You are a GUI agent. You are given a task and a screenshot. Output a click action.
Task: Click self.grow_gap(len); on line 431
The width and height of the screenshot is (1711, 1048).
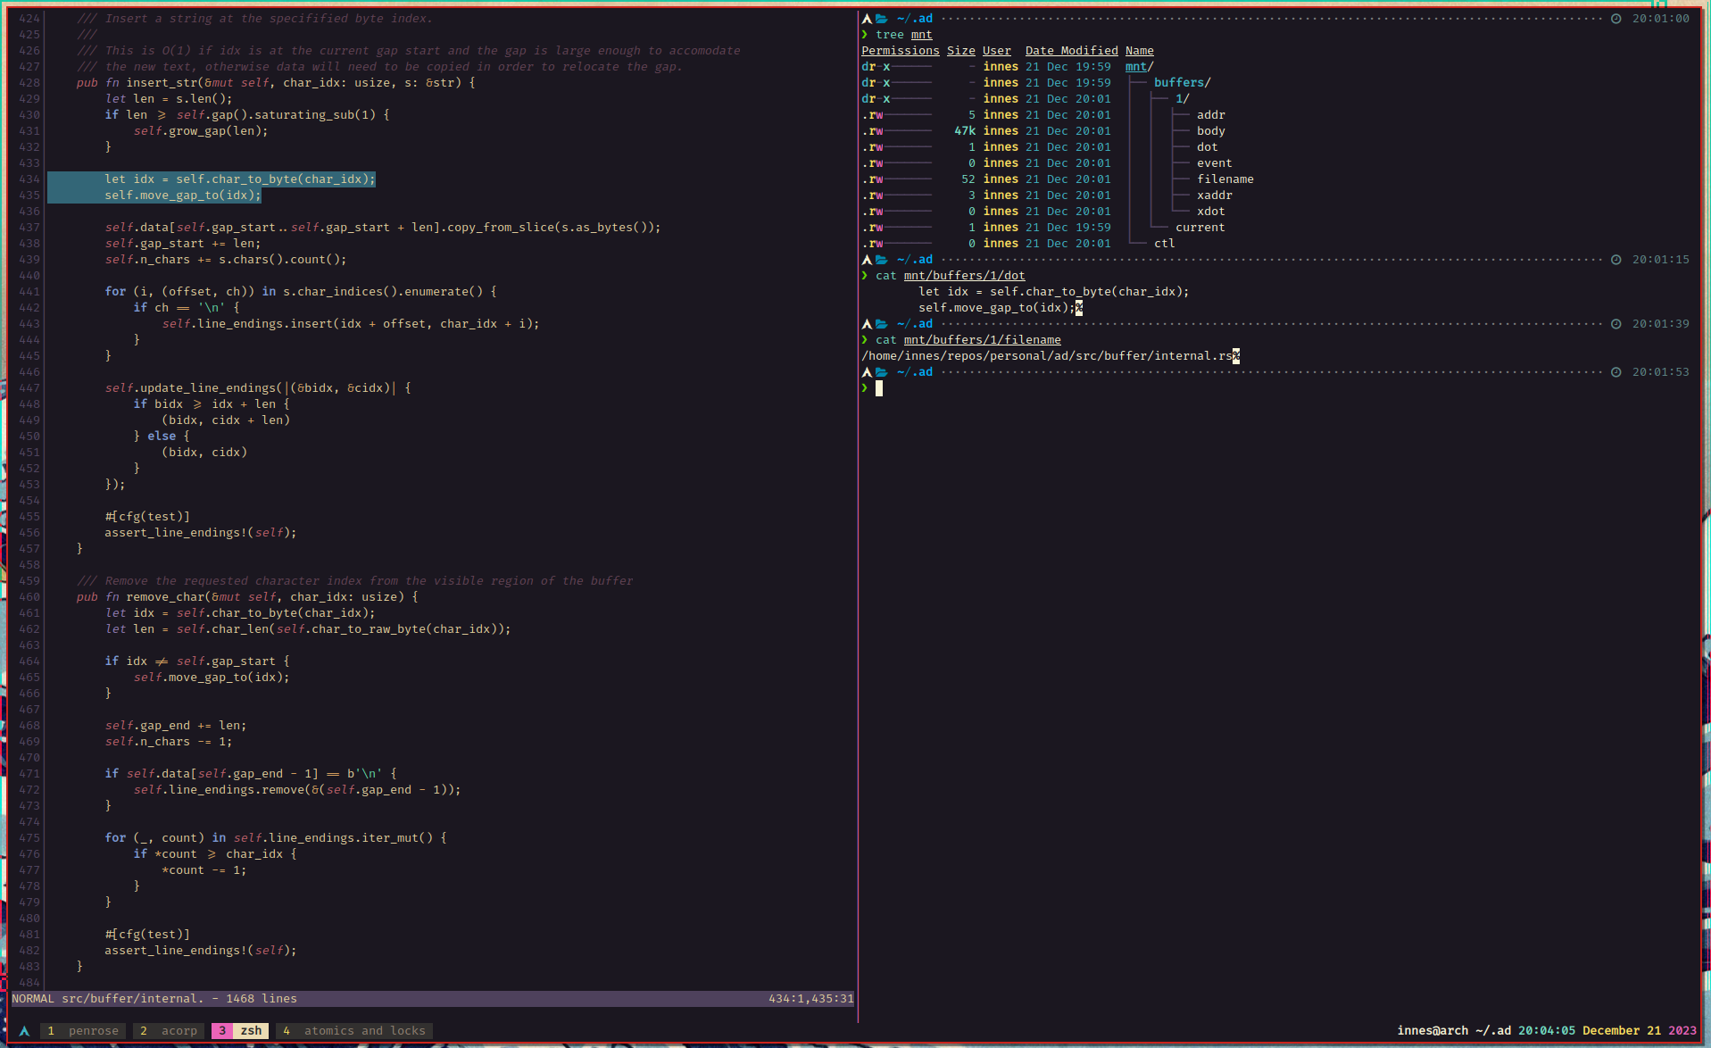tap(200, 131)
